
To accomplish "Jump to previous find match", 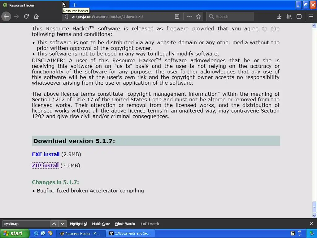I will click(x=54, y=224).
